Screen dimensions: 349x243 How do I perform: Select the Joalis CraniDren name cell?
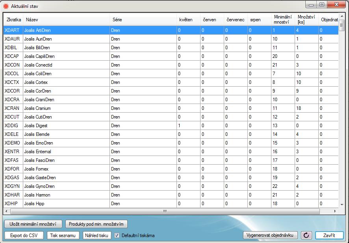click(66, 100)
